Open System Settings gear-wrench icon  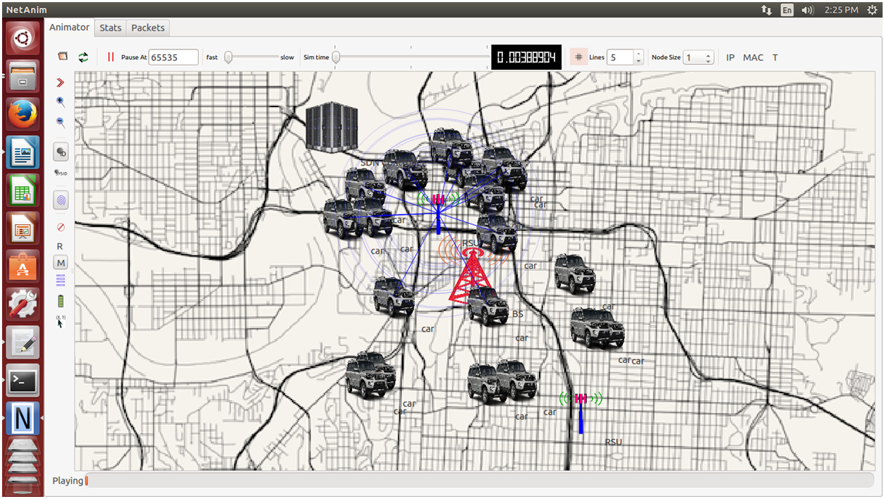coord(23,304)
